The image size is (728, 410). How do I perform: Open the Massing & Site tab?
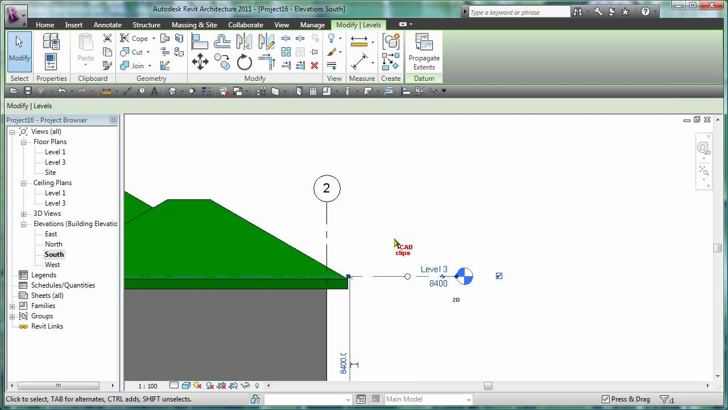[x=194, y=25]
